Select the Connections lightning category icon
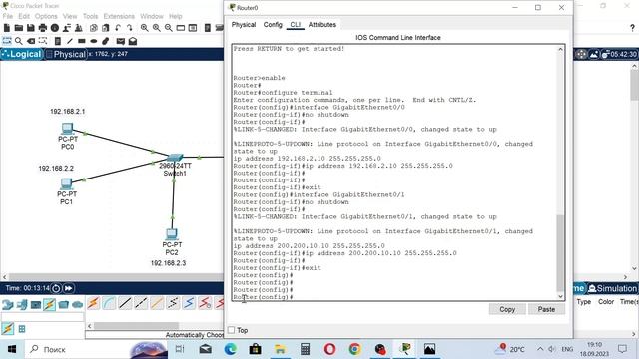 49,304
